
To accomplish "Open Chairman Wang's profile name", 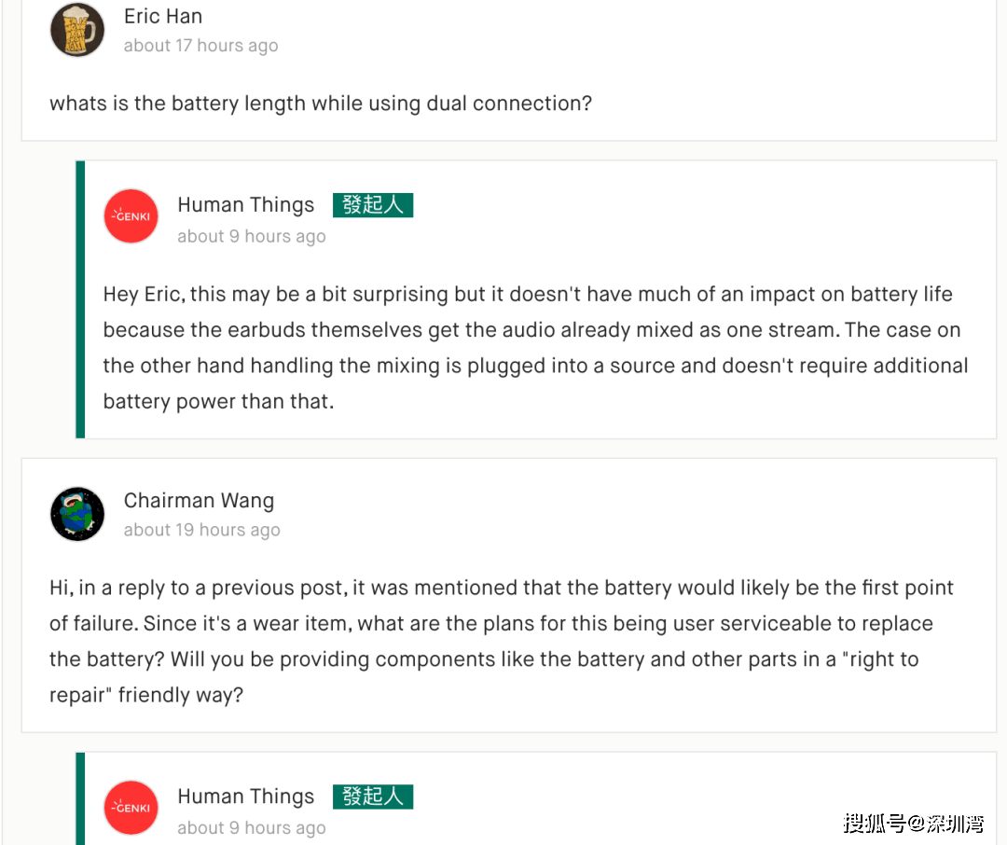I will [200, 500].
